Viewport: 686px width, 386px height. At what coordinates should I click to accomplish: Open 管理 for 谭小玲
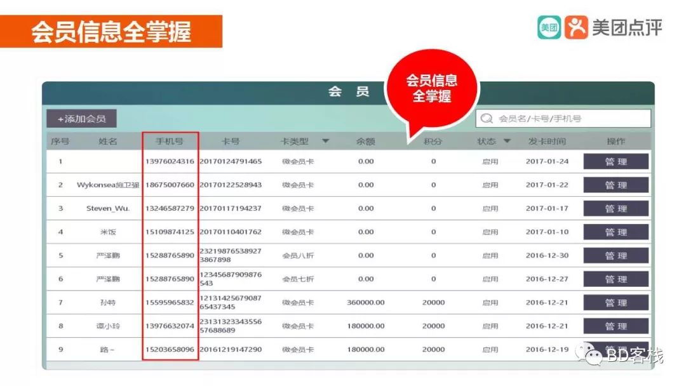tap(615, 326)
